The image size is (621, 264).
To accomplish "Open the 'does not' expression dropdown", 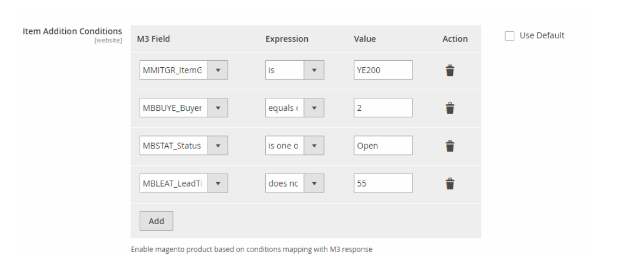I will (294, 183).
